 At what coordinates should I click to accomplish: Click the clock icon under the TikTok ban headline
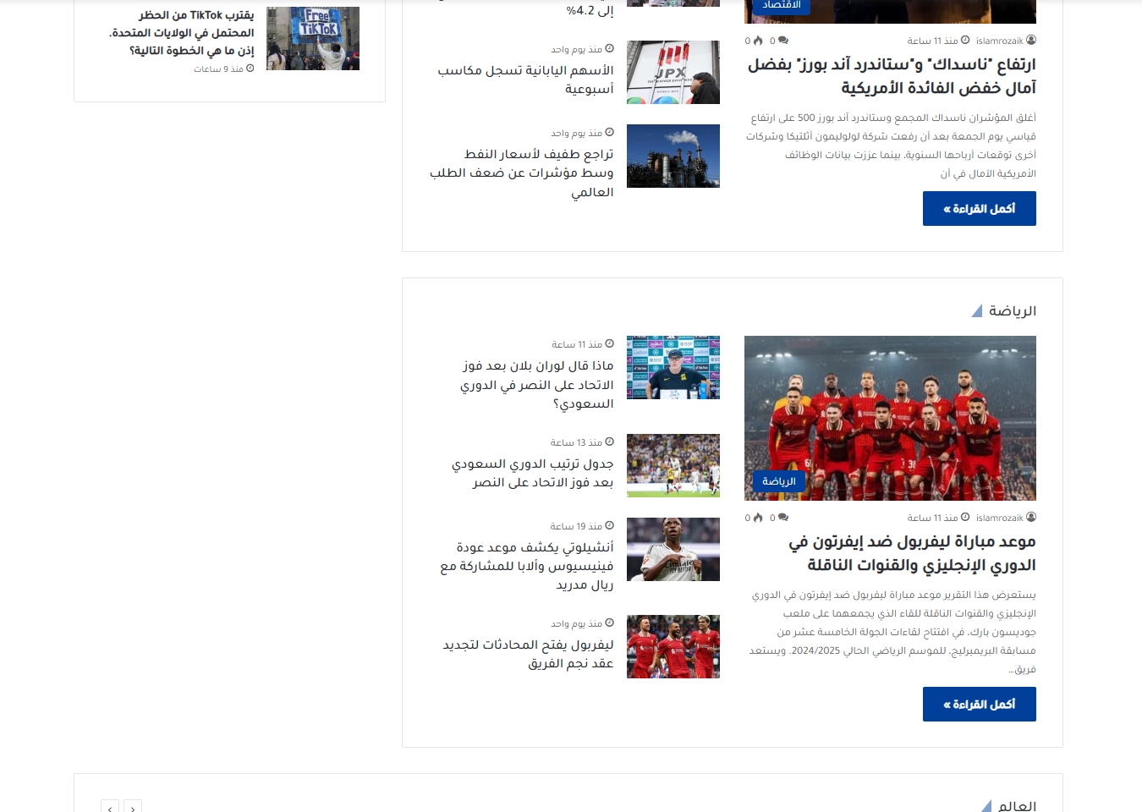[x=250, y=69]
